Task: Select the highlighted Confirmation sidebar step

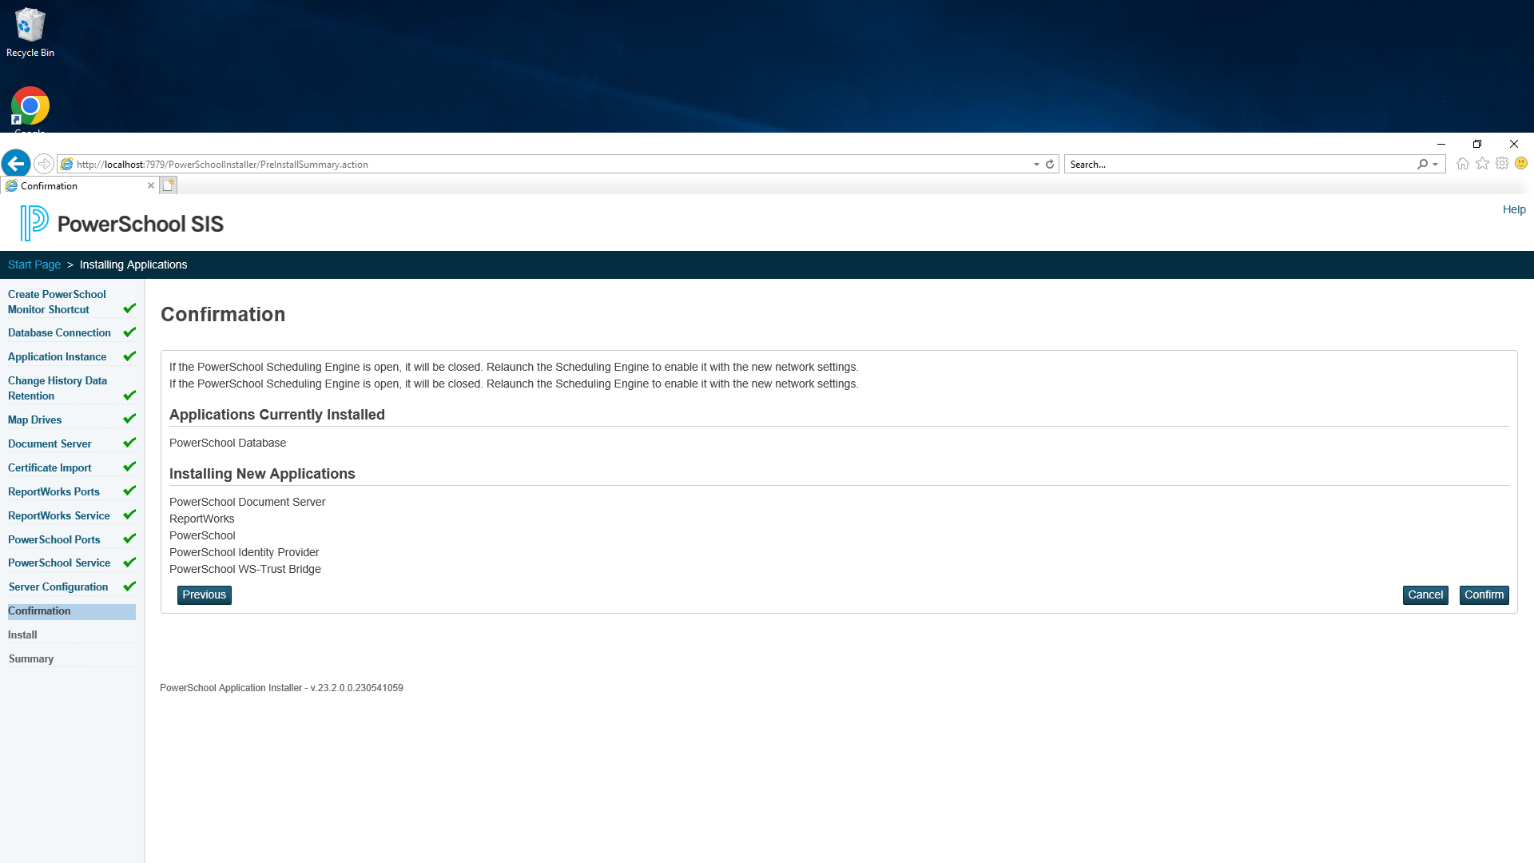Action: [71, 611]
